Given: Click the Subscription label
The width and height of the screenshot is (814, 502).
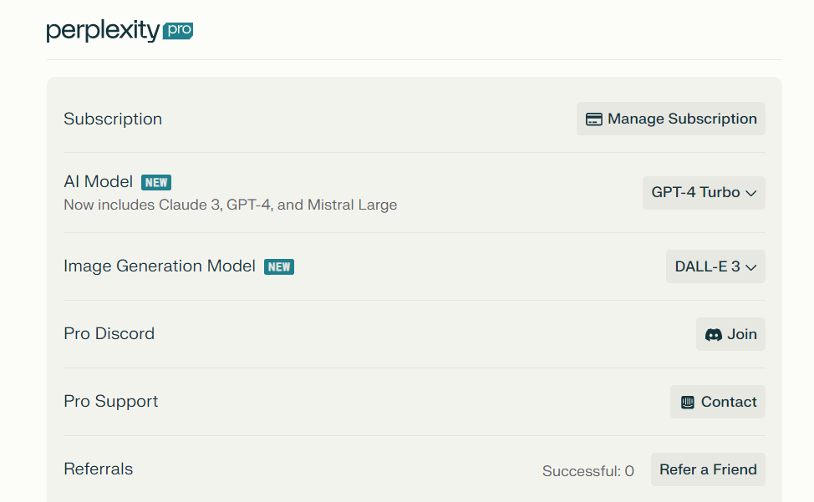Looking at the screenshot, I should click(x=113, y=119).
